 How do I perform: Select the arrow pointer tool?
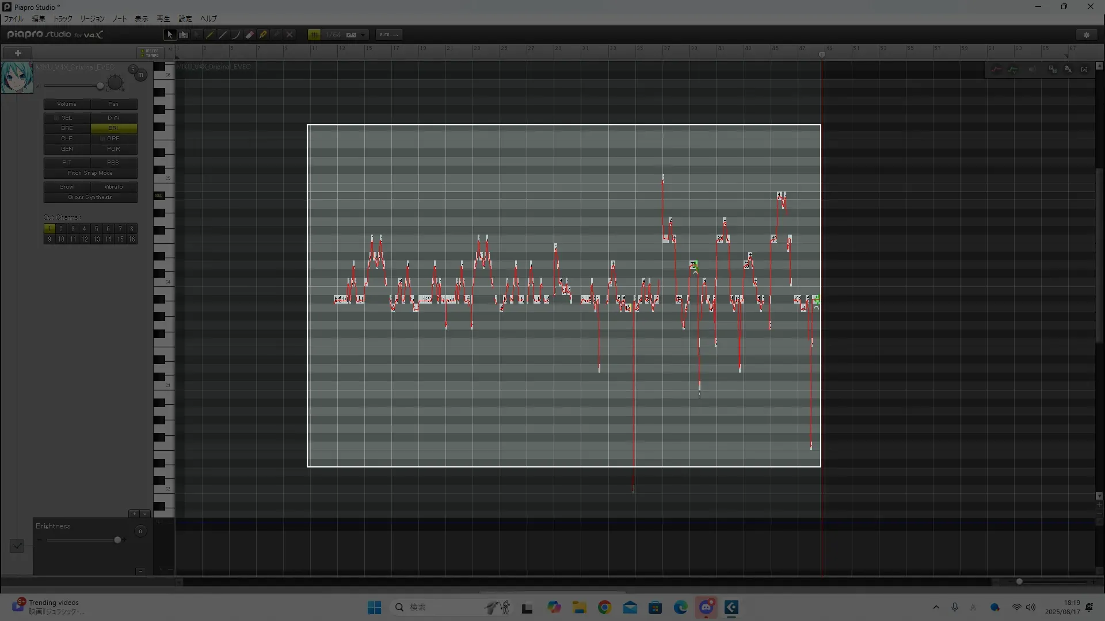point(170,34)
